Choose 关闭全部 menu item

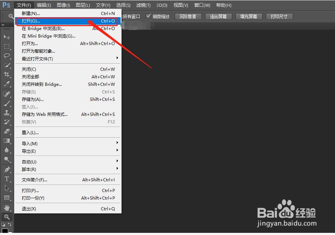68,77
